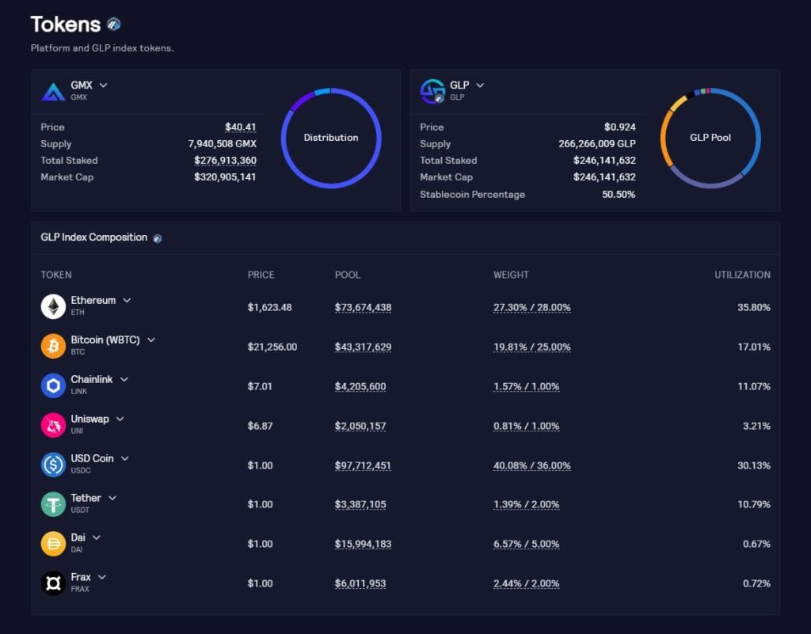Click the USD Coin icon
811x634 pixels.
click(x=53, y=465)
